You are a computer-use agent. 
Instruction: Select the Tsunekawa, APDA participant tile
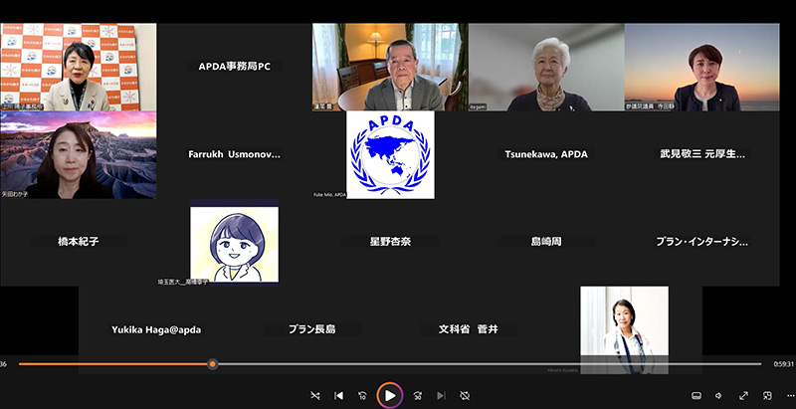coord(545,154)
